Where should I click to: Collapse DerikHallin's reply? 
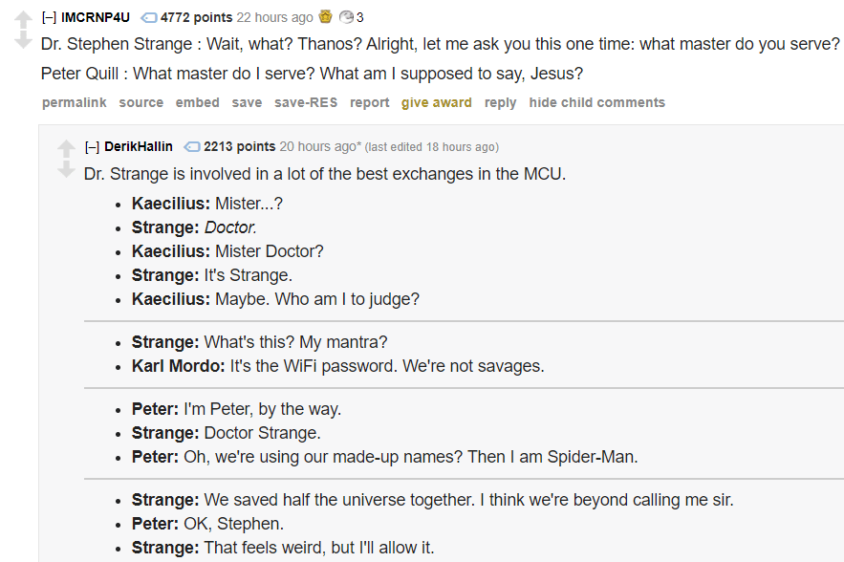click(92, 146)
